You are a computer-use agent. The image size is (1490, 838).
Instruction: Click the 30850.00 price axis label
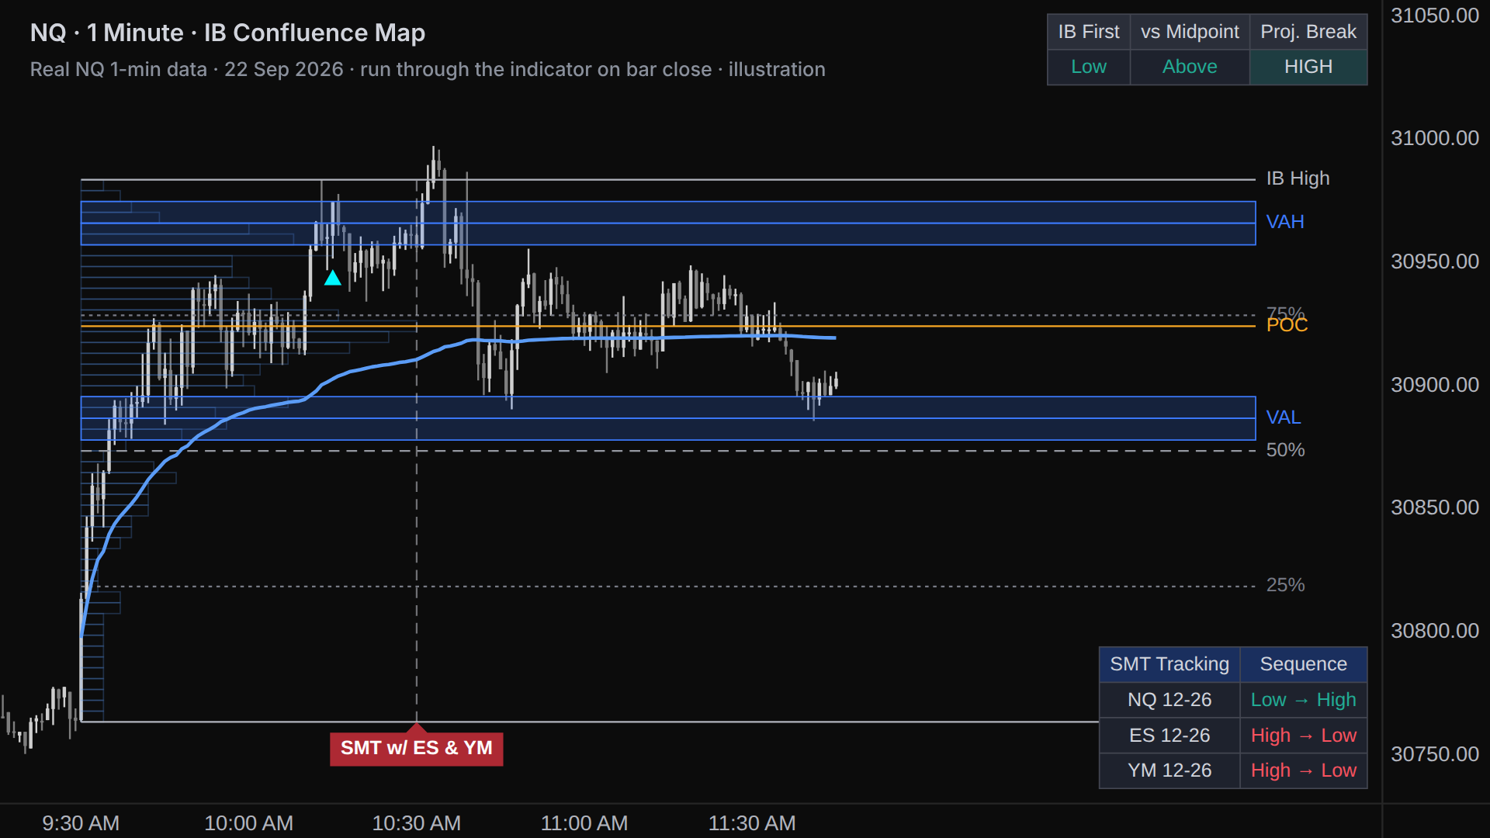coord(1435,507)
